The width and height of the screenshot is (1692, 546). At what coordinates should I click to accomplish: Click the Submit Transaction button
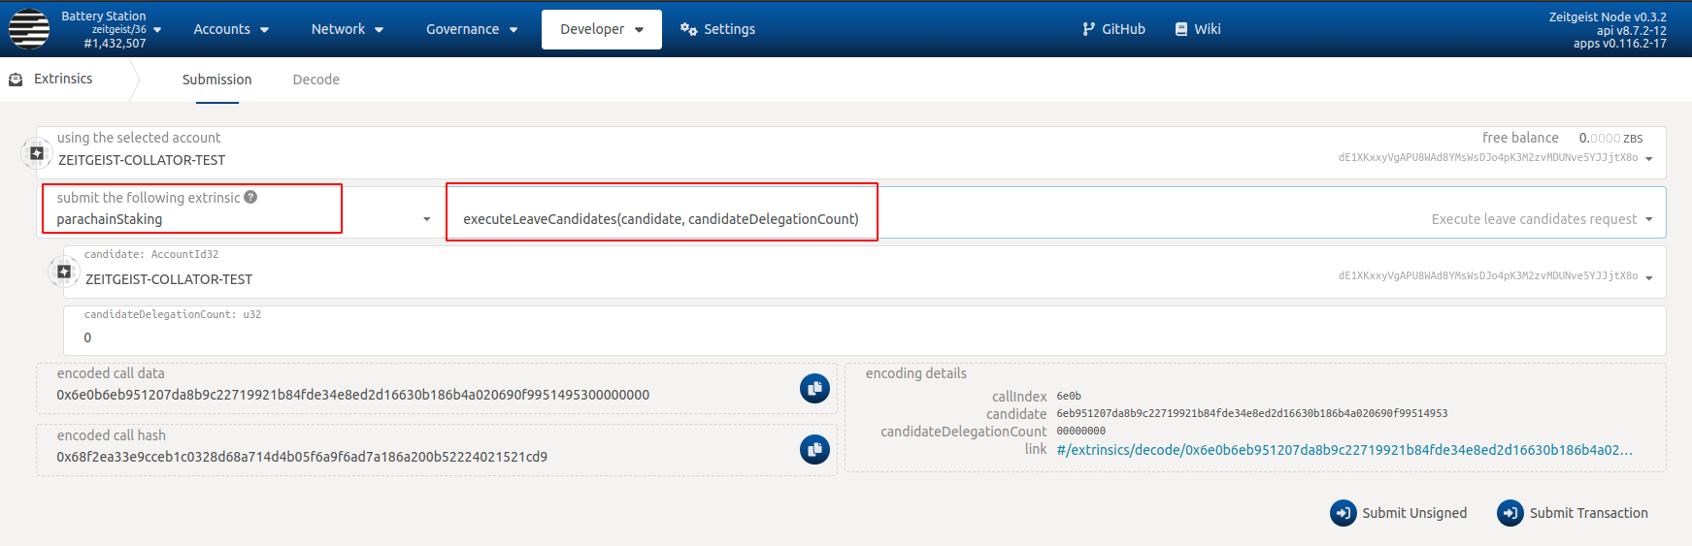coord(1573,513)
